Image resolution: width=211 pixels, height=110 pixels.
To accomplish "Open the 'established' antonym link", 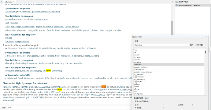I will click(x=11, y=78).
